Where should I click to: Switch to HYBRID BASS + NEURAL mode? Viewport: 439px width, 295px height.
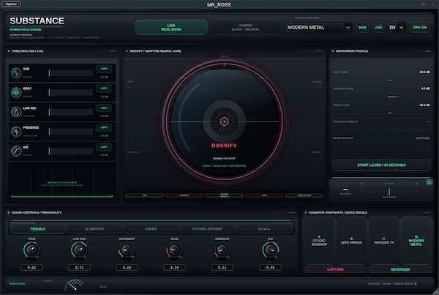click(x=246, y=28)
